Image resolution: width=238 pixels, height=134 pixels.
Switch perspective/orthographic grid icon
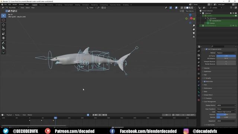tap(194, 37)
